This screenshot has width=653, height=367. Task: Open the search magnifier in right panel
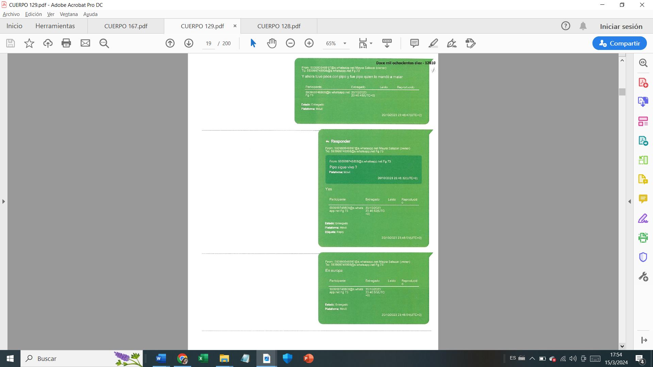643,63
